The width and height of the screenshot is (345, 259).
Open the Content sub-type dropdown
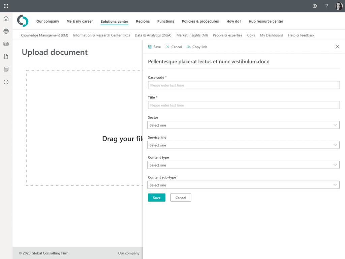click(x=243, y=185)
